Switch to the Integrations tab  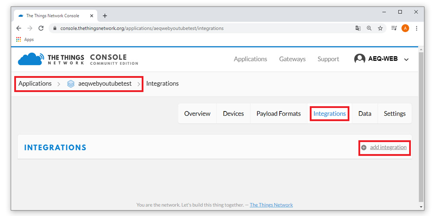pyautogui.click(x=330, y=114)
